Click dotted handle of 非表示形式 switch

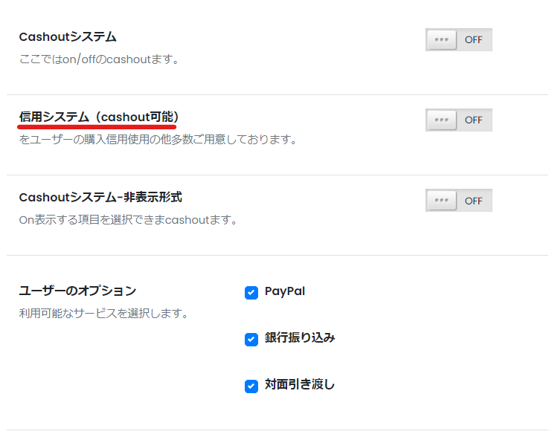441,201
